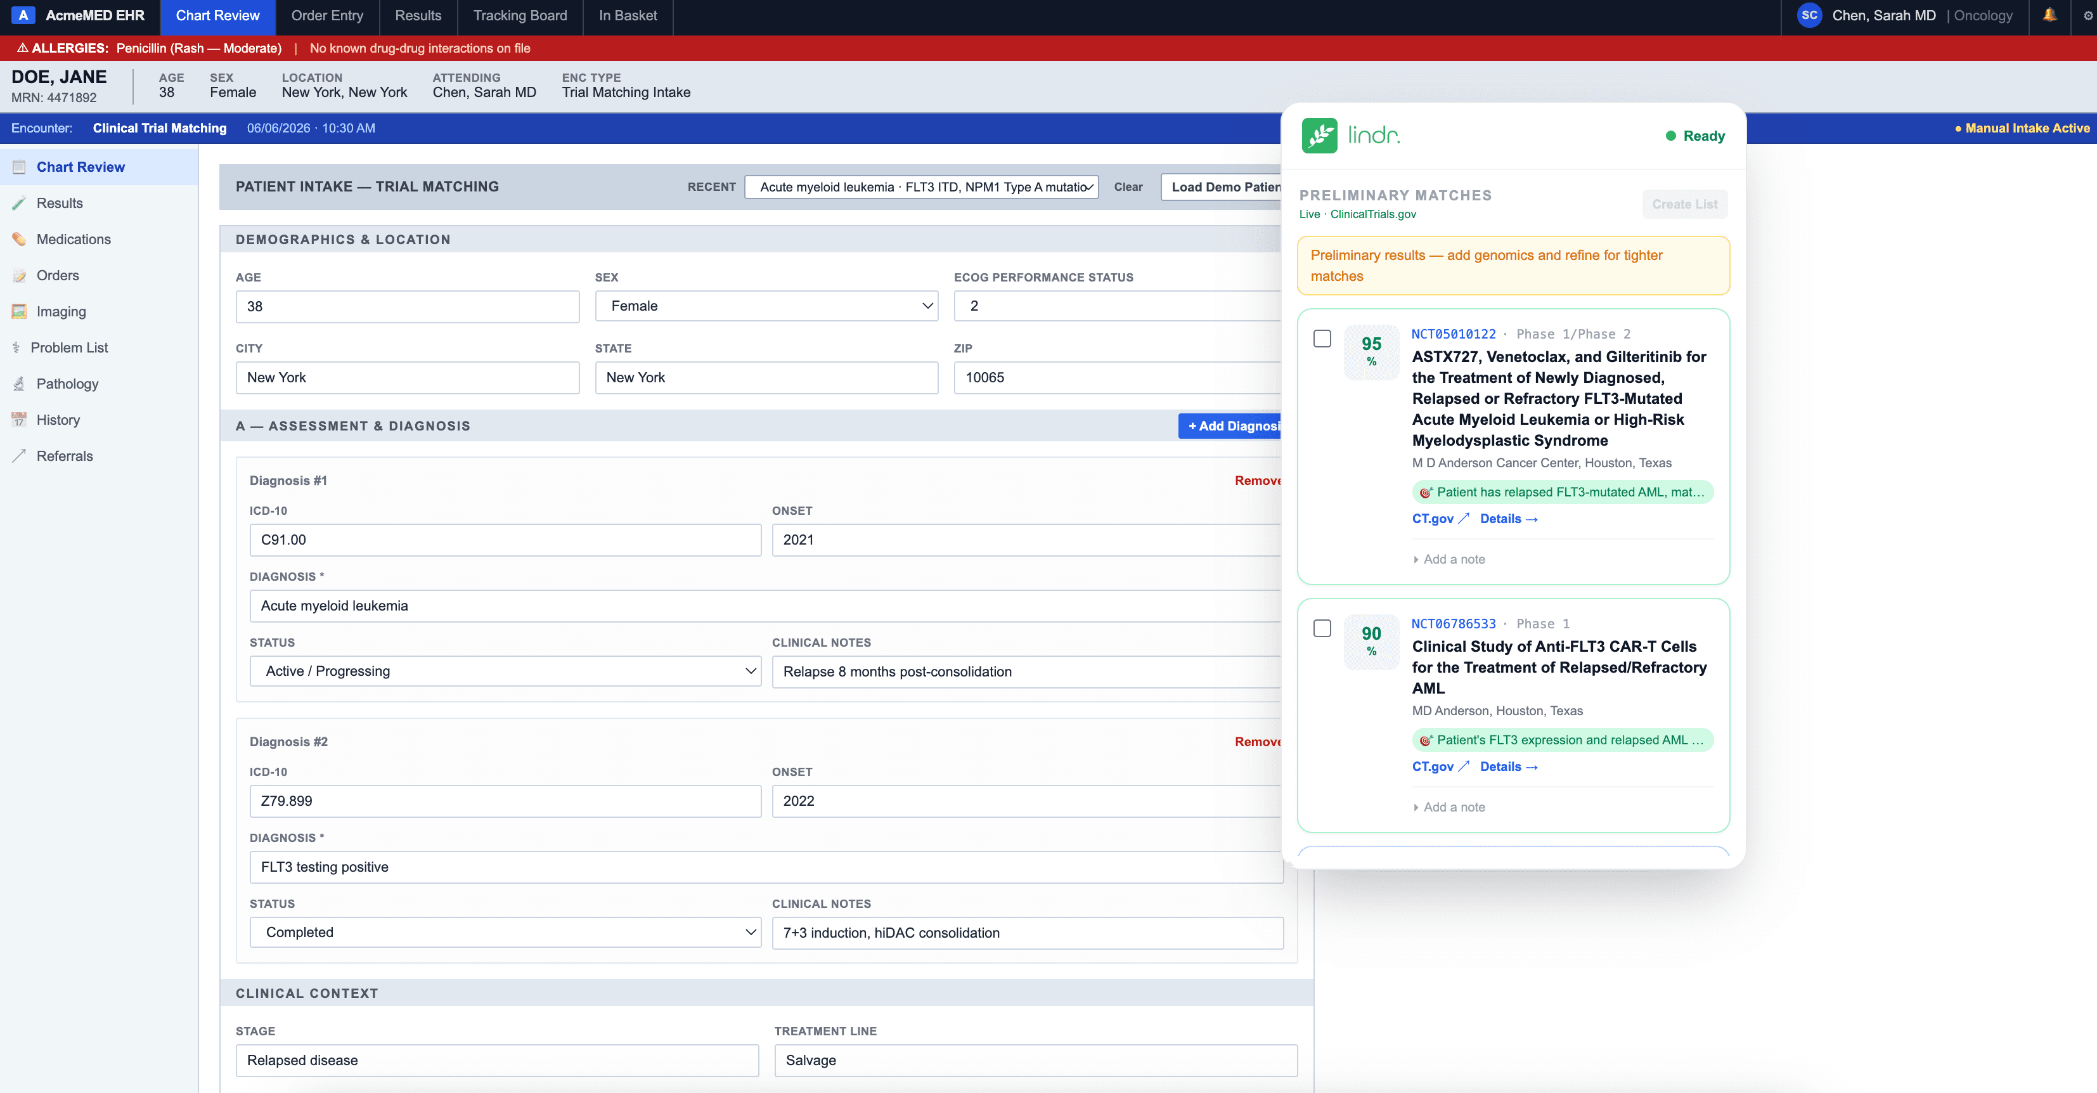Click the History calendar sidebar icon

tap(20, 420)
